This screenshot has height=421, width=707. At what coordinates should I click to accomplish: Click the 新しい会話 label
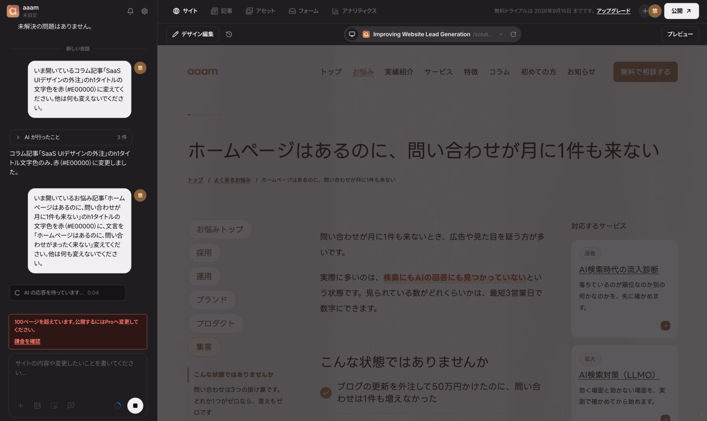[78, 49]
